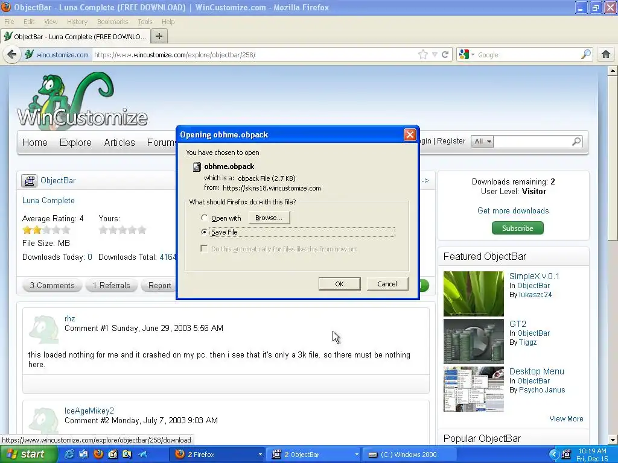Reload the page with the refresh icon
The height and width of the screenshot is (463, 618).
pos(445,54)
